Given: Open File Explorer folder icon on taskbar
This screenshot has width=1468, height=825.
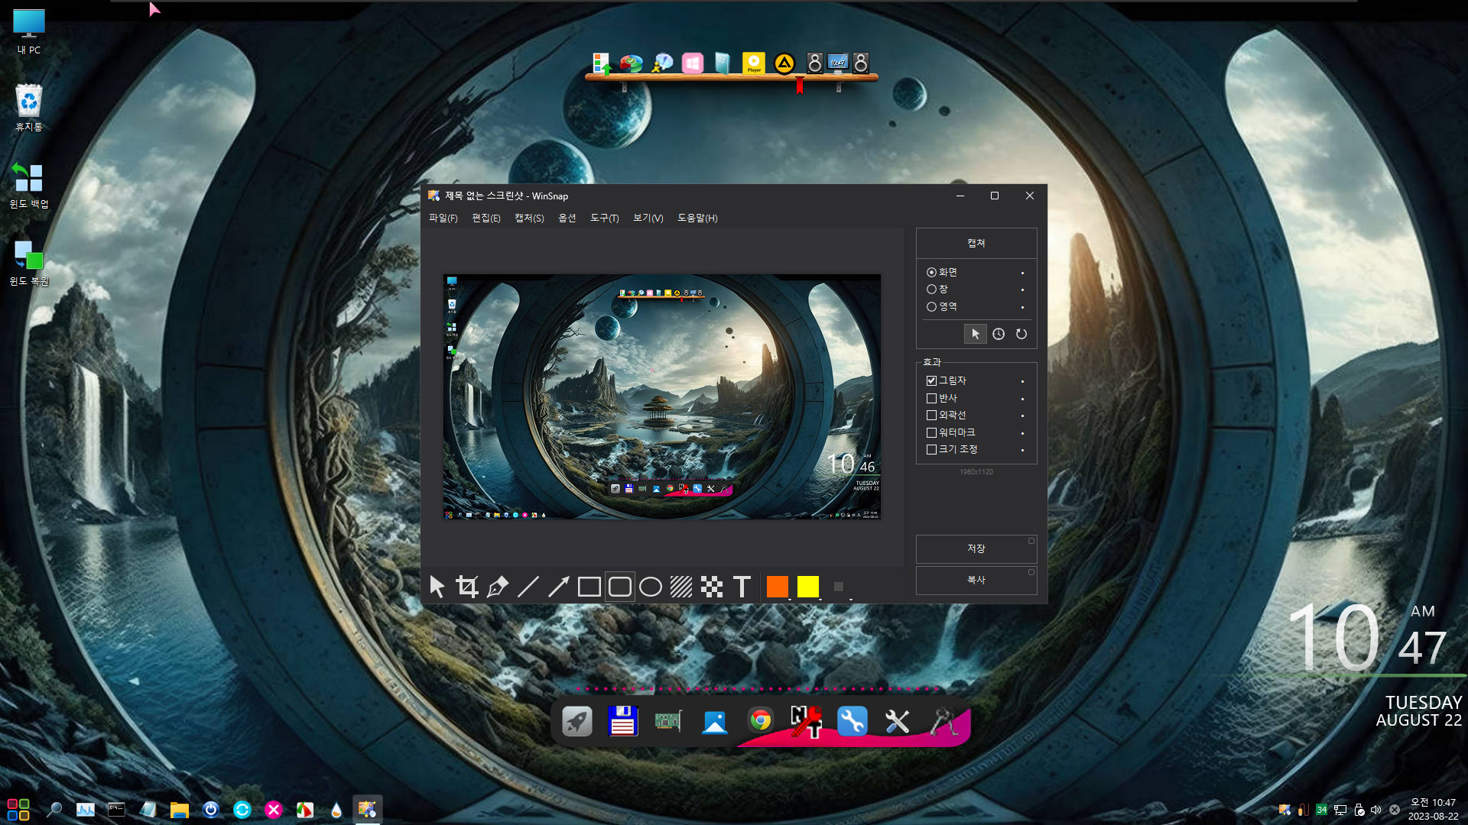Looking at the screenshot, I should pyautogui.click(x=179, y=810).
